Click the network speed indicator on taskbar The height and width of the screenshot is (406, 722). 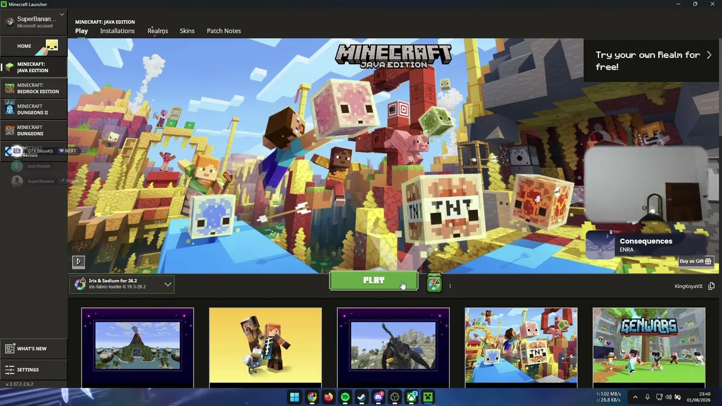tap(609, 397)
